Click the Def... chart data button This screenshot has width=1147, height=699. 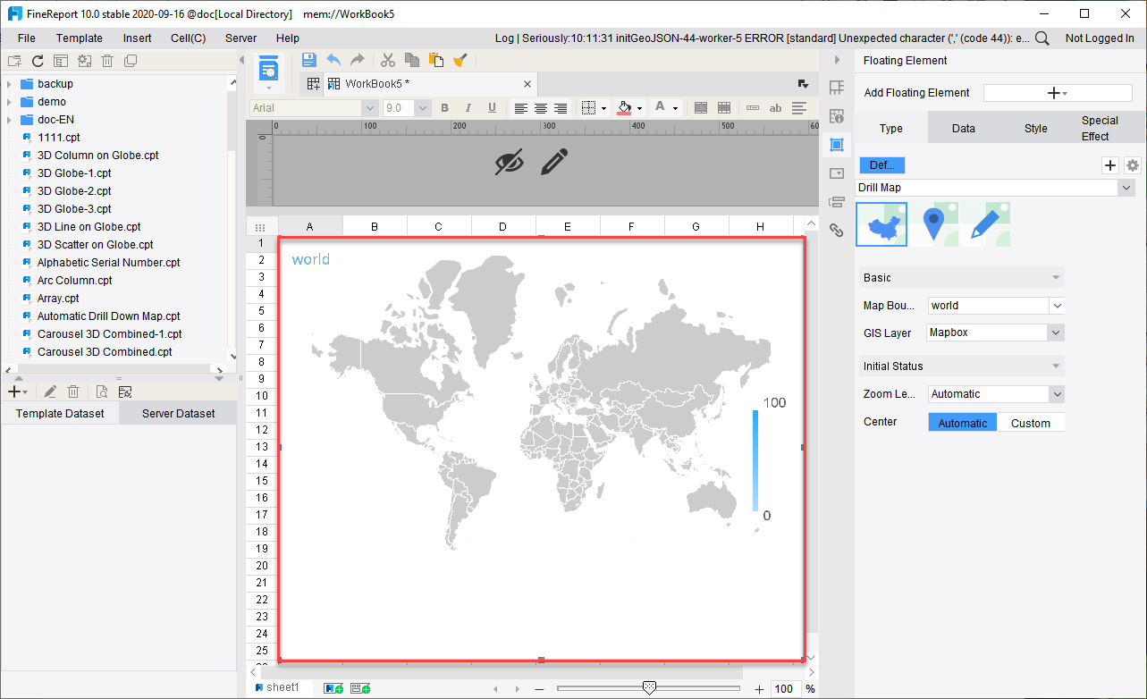click(x=881, y=164)
